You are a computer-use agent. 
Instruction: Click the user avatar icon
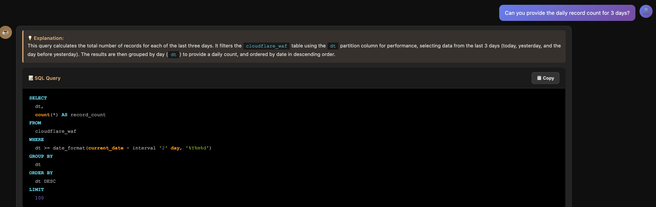tap(646, 11)
